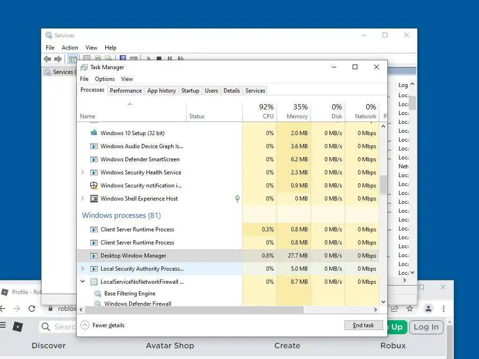
Task: Sort by the Memory column header
Action: coord(294,111)
